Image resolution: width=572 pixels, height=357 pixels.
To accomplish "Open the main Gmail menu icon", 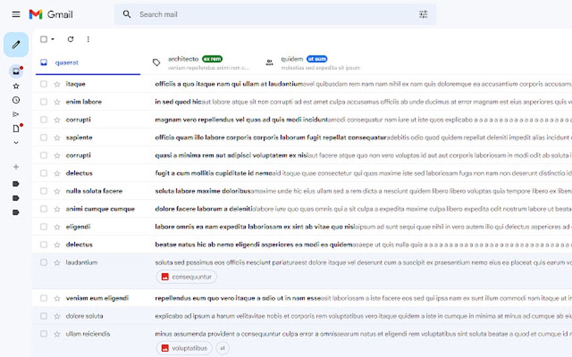I will [16, 15].
